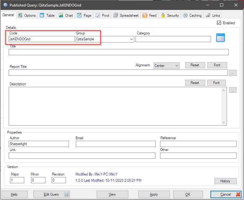Switch to the General tab

pyautogui.click(x=8, y=15)
